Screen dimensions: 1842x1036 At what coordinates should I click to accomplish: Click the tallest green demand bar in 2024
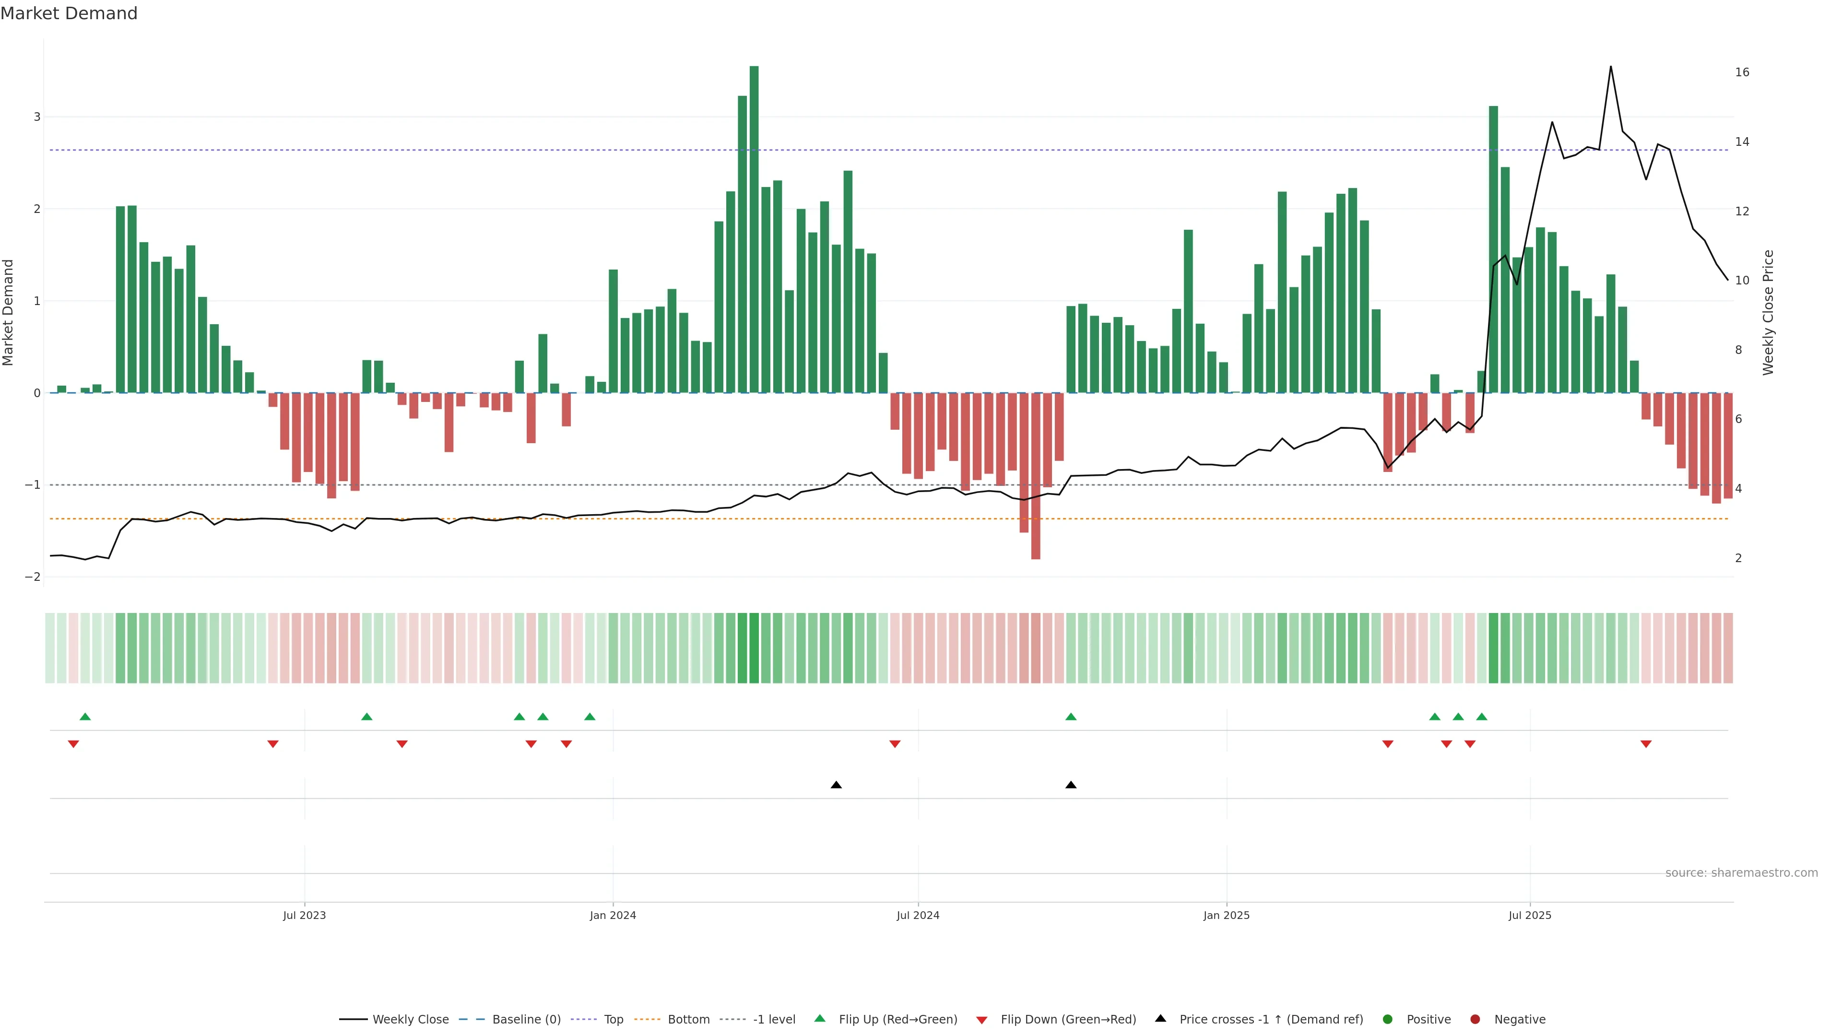click(754, 229)
